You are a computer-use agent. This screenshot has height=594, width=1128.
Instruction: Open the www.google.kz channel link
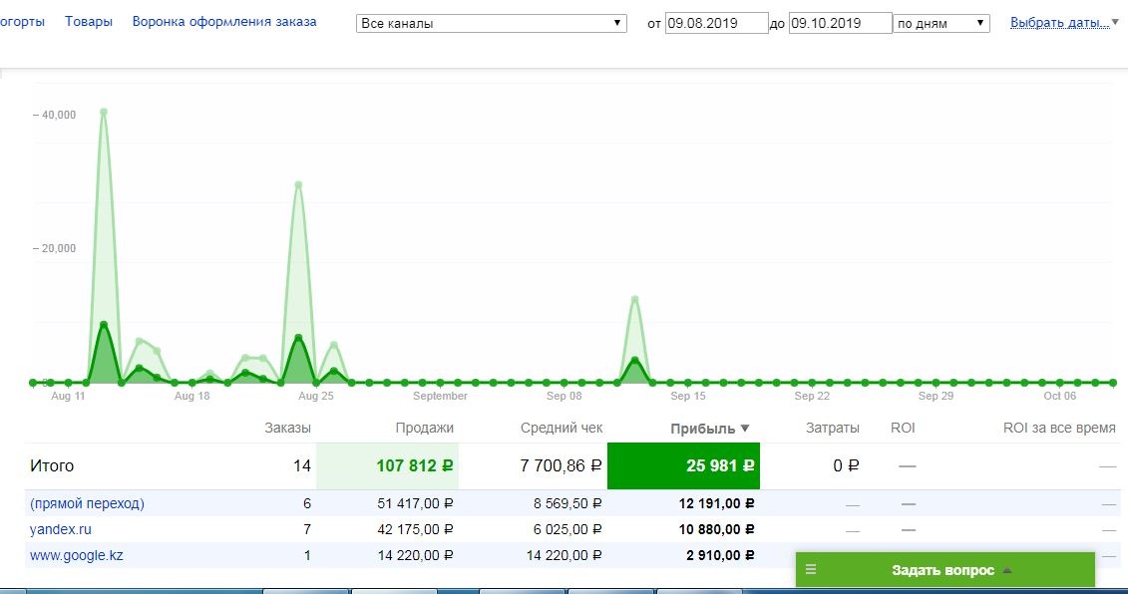pyautogui.click(x=76, y=555)
